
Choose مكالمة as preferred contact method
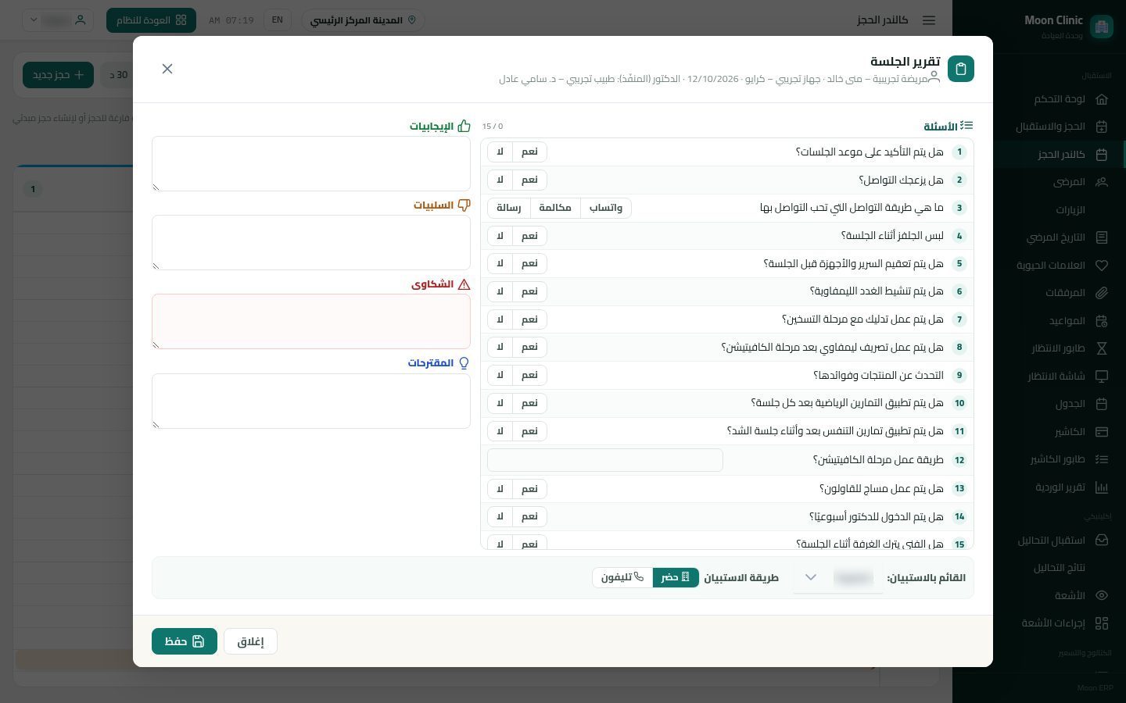point(555,208)
